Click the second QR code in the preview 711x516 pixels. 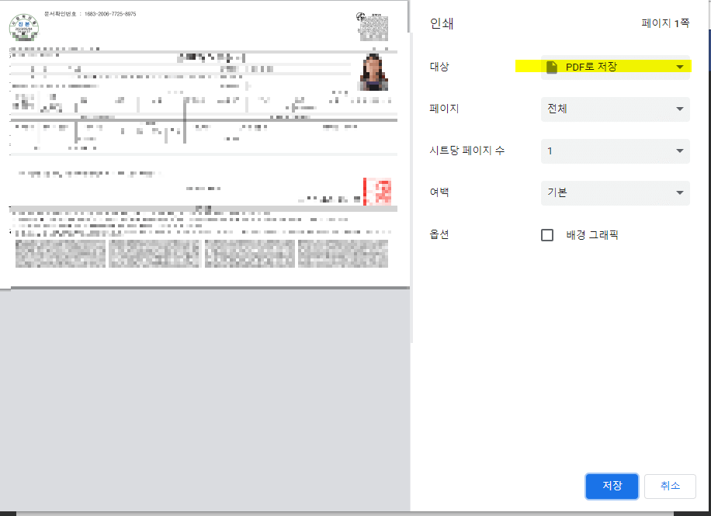[154, 253]
